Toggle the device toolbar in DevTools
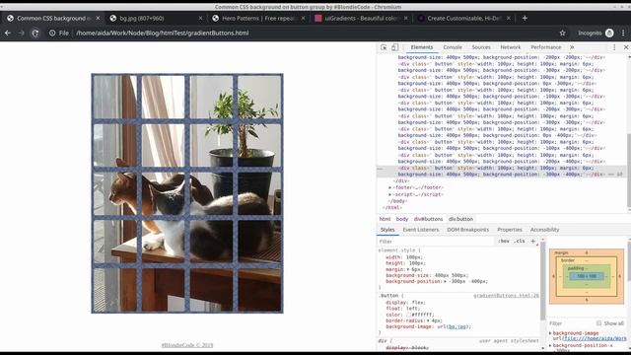 pyautogui.click(x=394, y=47)
